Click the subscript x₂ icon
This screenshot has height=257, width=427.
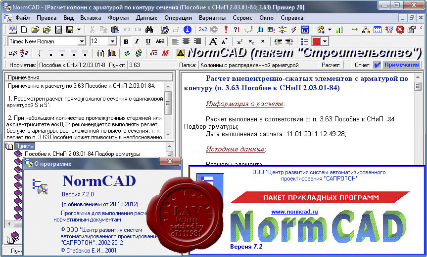pyautogui.click(x=251, y=41)
